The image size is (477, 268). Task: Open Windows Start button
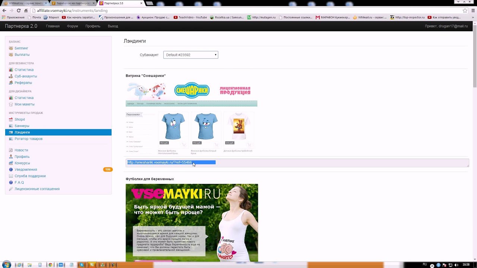coord(7,265)
